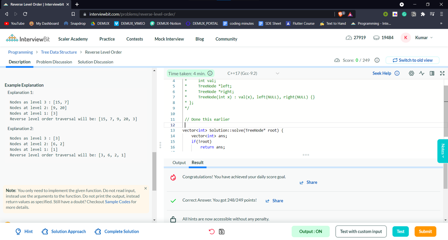The width and height of the screenshot is (448, 240).
Task: Click the three-dot divider above the Output panel
Action: pyautogui.click(x=305, y=155)
